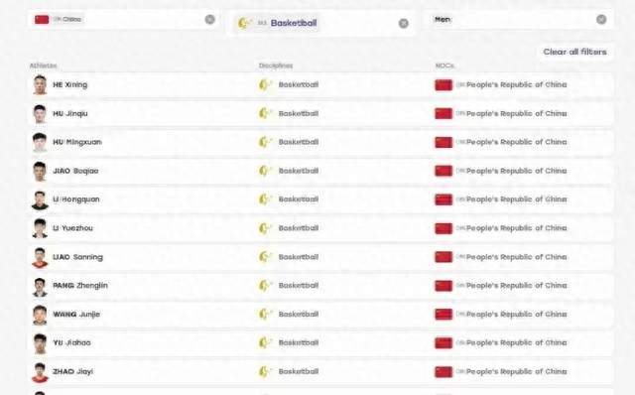Open HU Mingxuan athlete profile
Viewport: 635px width, 395px height.
[77, 142]
